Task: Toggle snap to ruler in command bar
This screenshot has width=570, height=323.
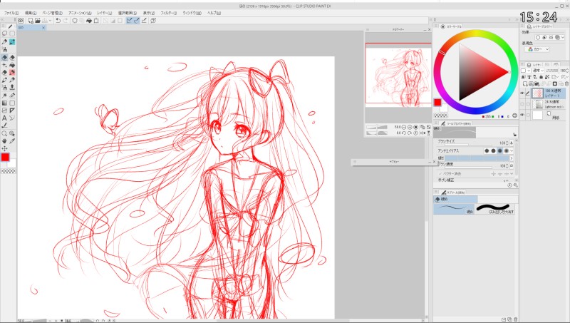Action: click(129, 21)
